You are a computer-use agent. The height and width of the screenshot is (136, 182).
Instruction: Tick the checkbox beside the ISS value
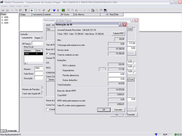(x=134, y=62)
